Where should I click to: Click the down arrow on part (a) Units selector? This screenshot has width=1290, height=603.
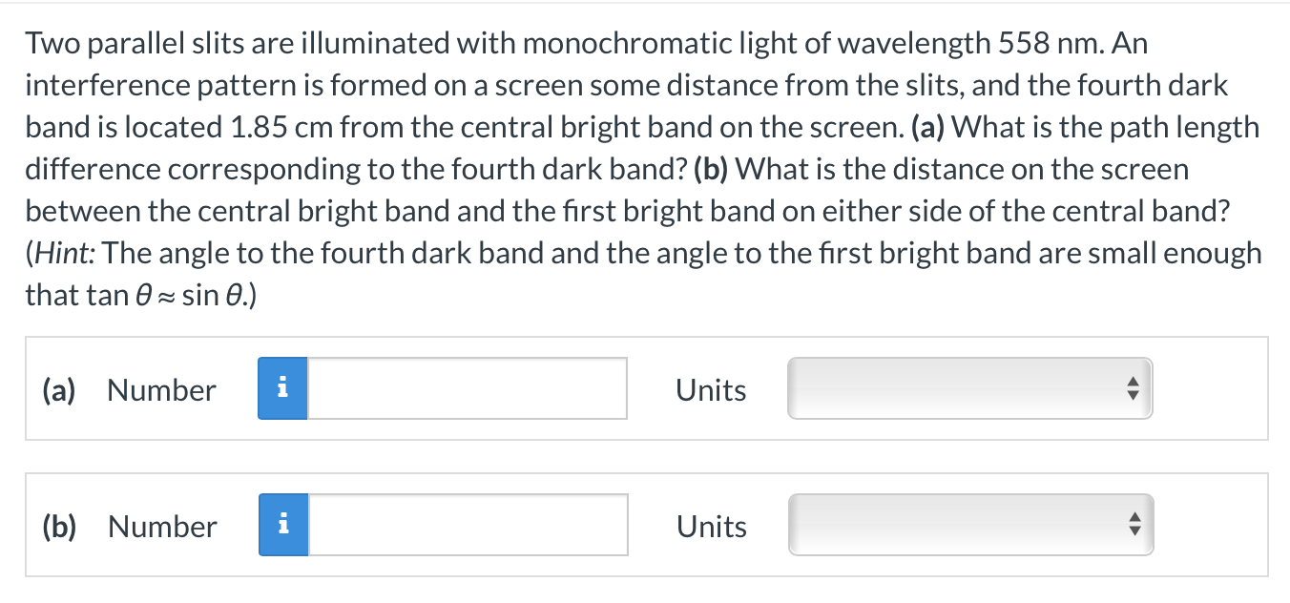click(1132, 395)
